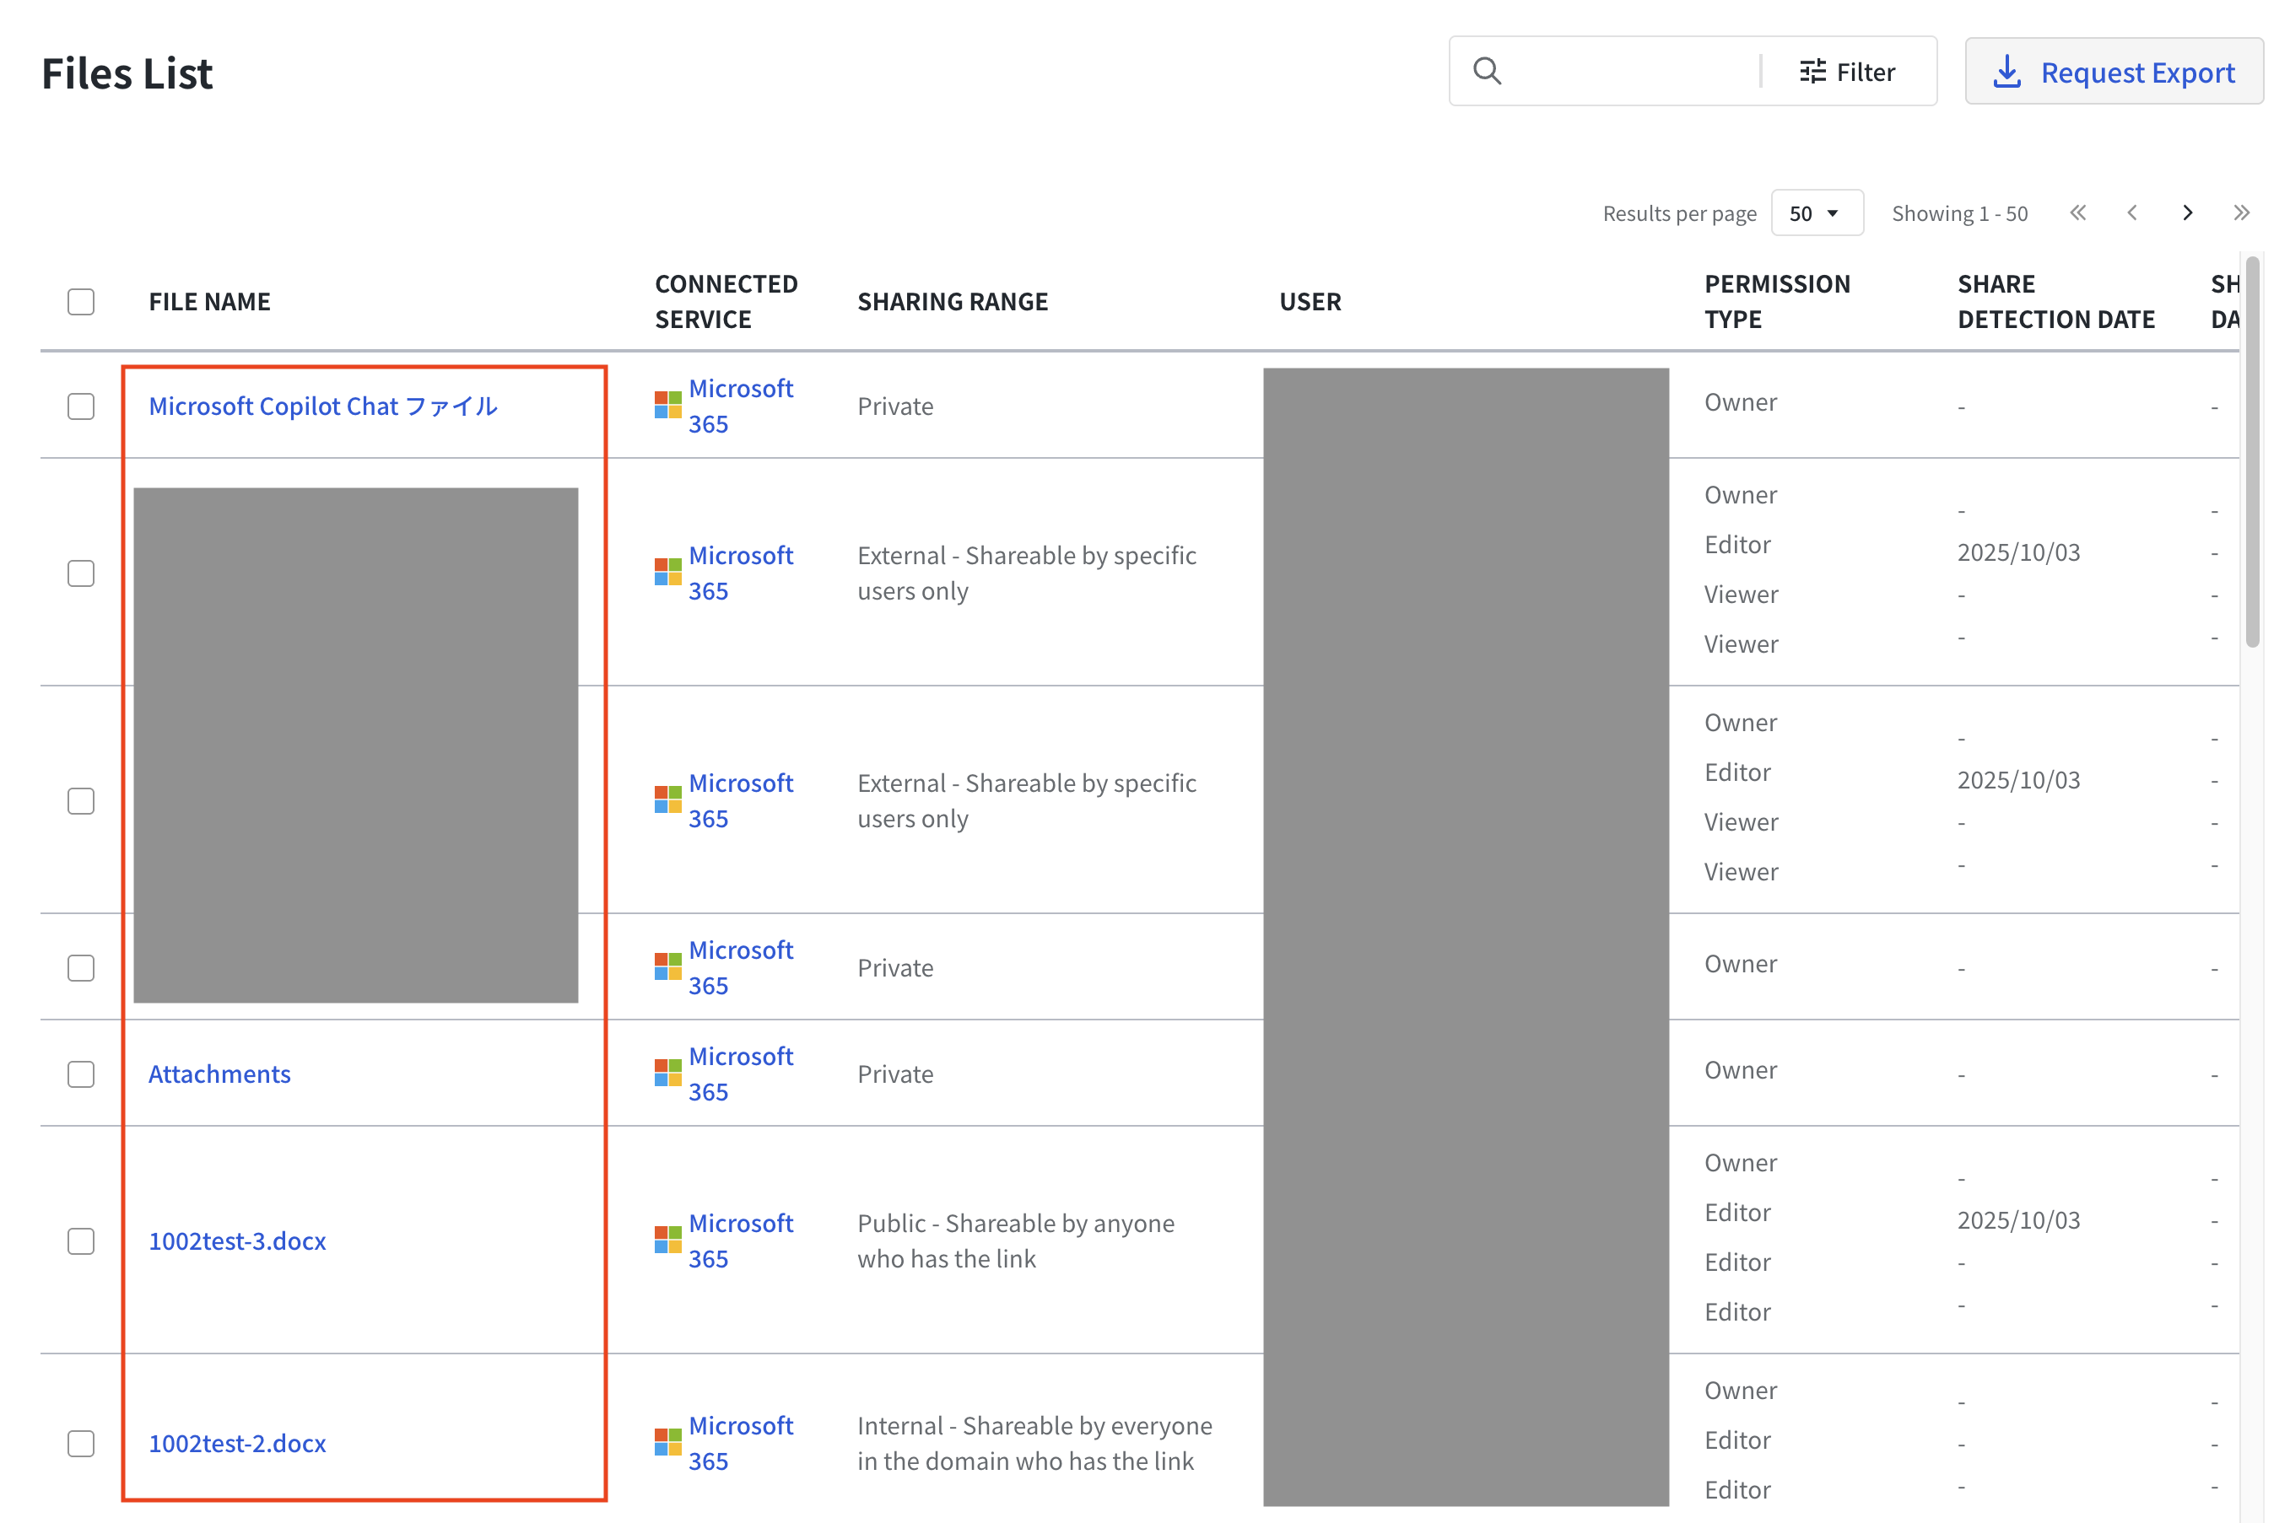Click the search magnifier icon
This screenshot has height=1523, width=2290.
(1487, 71)
